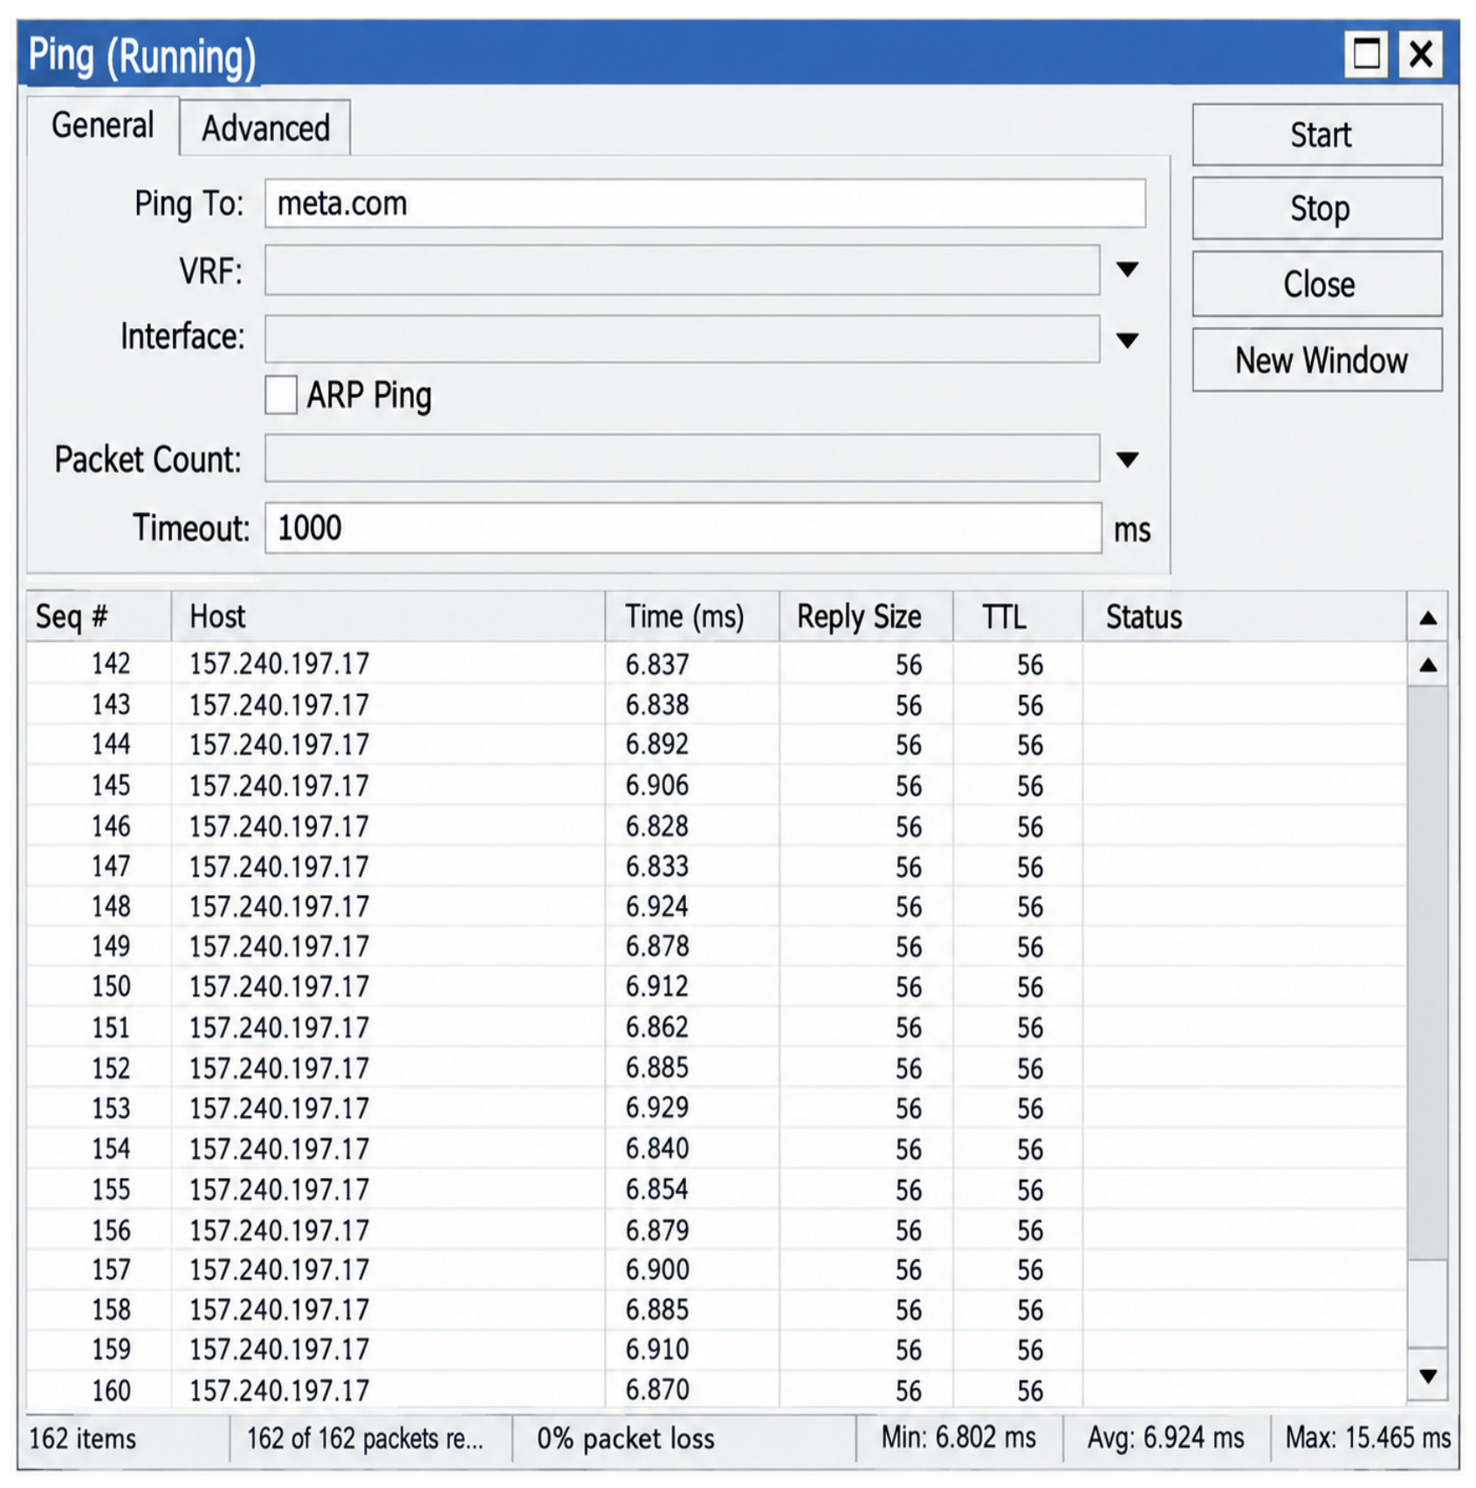
Task: Click the empty Interface input field
Action: (683, 339)
